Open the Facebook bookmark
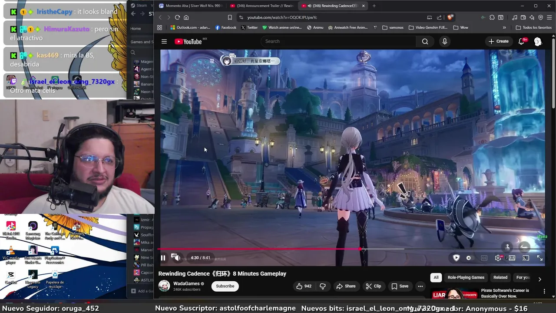 click(226, 27)
